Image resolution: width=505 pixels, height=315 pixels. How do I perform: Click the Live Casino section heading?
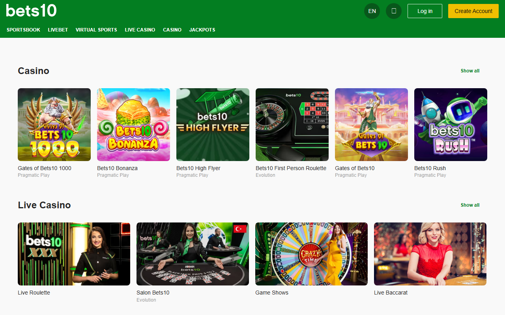pyautogui.click(x=44, y=205)
